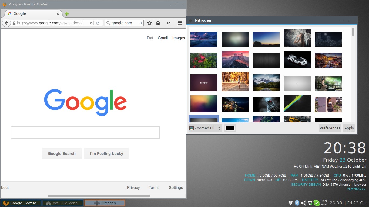Click the I'm Feeling Lucky button
This screenshot has width=369, height=207.
point(107,154)
